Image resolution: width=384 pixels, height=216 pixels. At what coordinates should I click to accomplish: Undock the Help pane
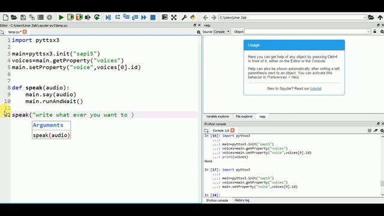coord(378,25)
